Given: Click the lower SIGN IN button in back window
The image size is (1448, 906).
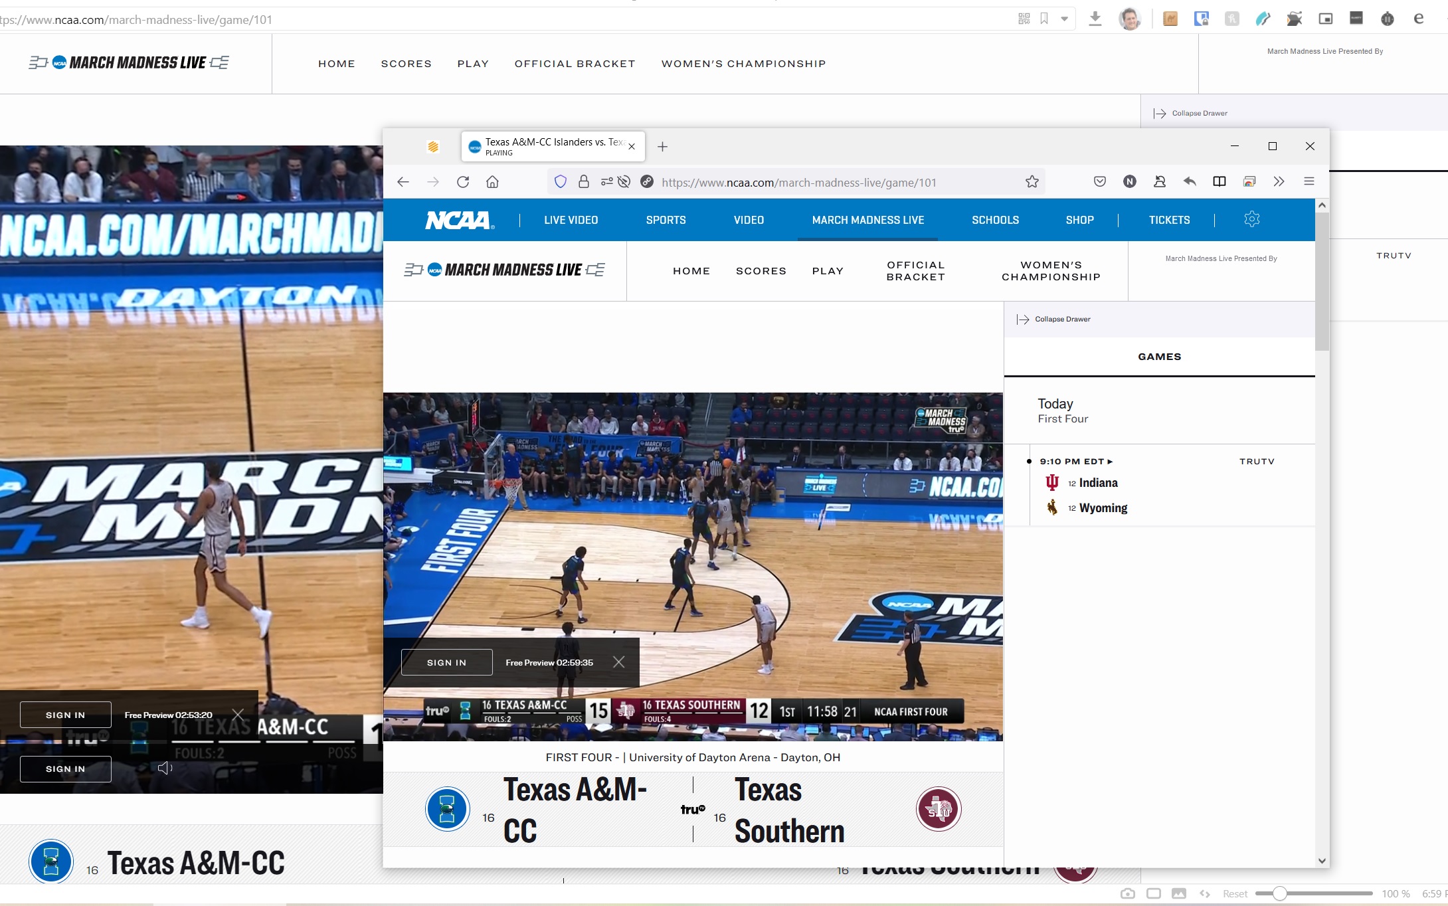Looking at the screenshot, I should point(66,769).
